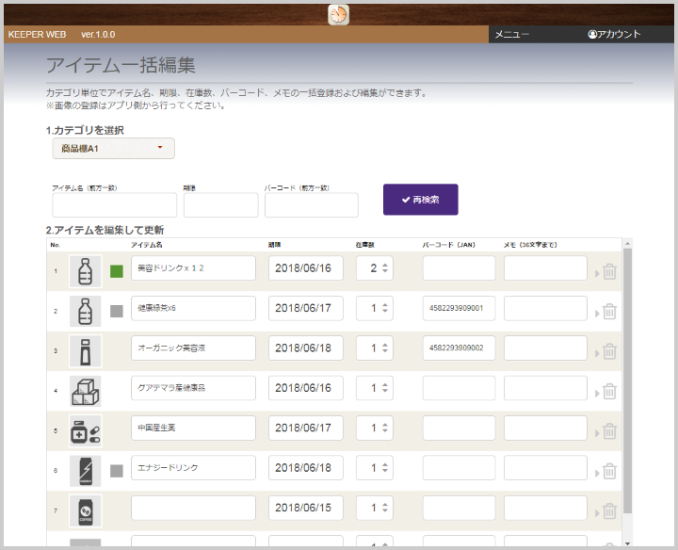Screen dimensions: 678x550
Task: Click the clock icon in the top banner
Action: (x=338, y=14)
